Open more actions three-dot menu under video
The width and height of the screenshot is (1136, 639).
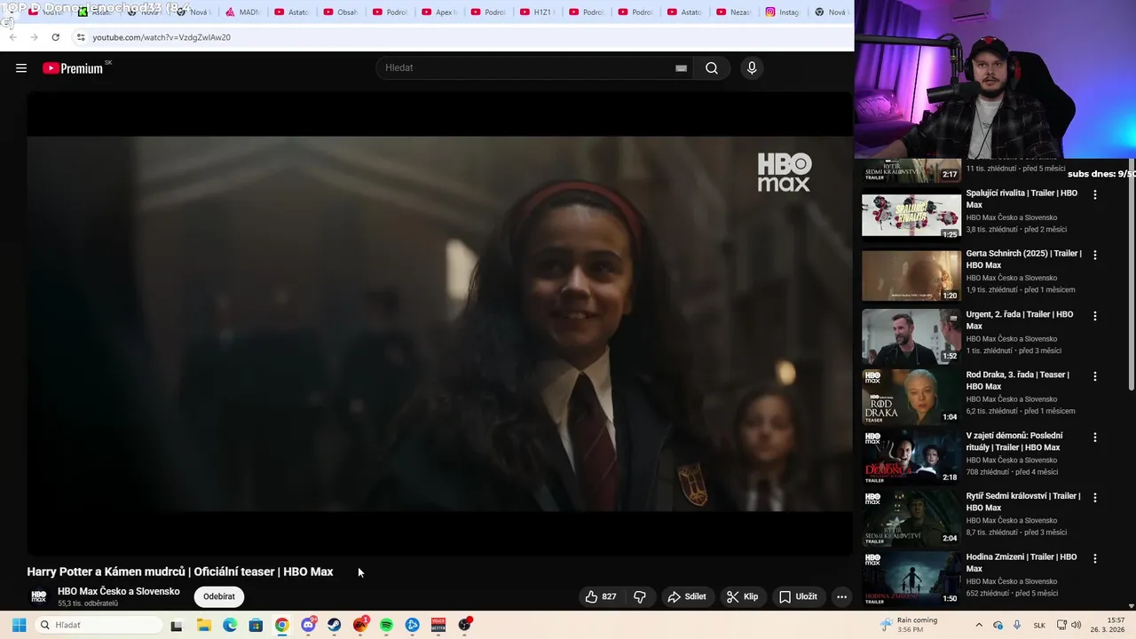(841, 596)
